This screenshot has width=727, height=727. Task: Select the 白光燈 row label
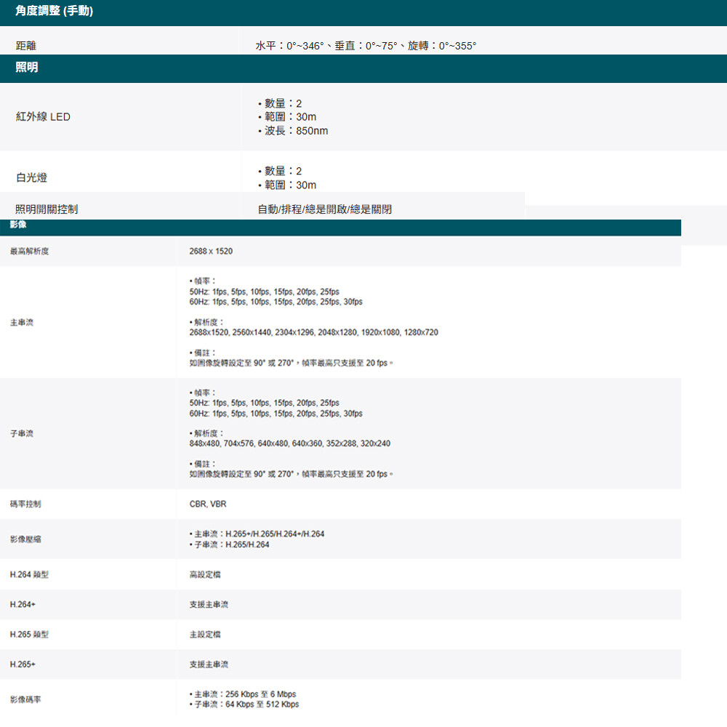pyautogui.click(x=31, y=178)
